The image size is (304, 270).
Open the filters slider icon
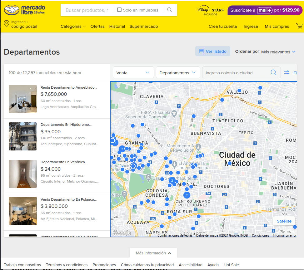[x=287, y=72]
